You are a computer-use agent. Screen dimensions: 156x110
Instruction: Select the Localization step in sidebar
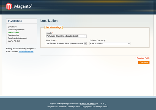tap(13, 33)
